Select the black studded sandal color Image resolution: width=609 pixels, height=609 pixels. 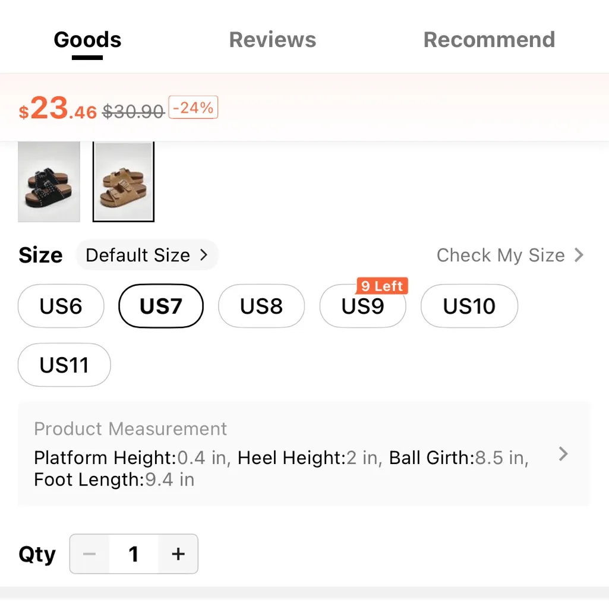[x=49, y=182]
